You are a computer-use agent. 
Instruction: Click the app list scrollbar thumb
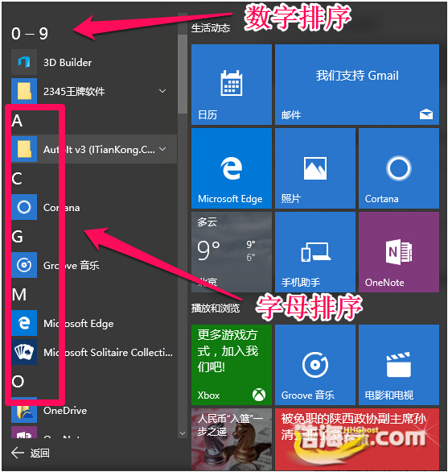coord(183,74)
